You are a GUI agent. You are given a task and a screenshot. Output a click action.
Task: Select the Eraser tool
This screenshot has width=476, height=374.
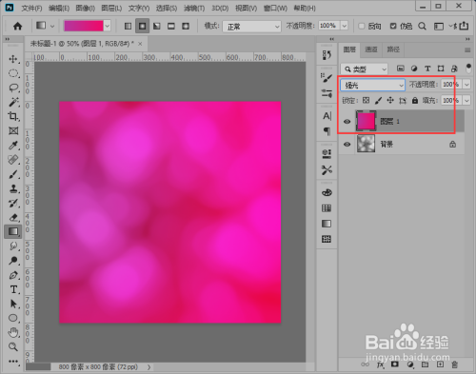[13, 217]
